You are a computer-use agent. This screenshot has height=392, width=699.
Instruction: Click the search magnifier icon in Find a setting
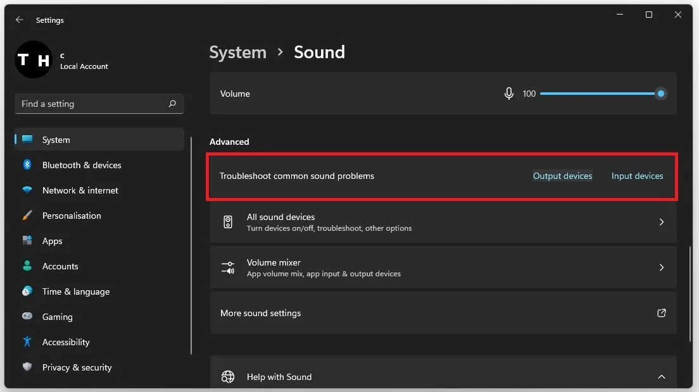(172, 104)
